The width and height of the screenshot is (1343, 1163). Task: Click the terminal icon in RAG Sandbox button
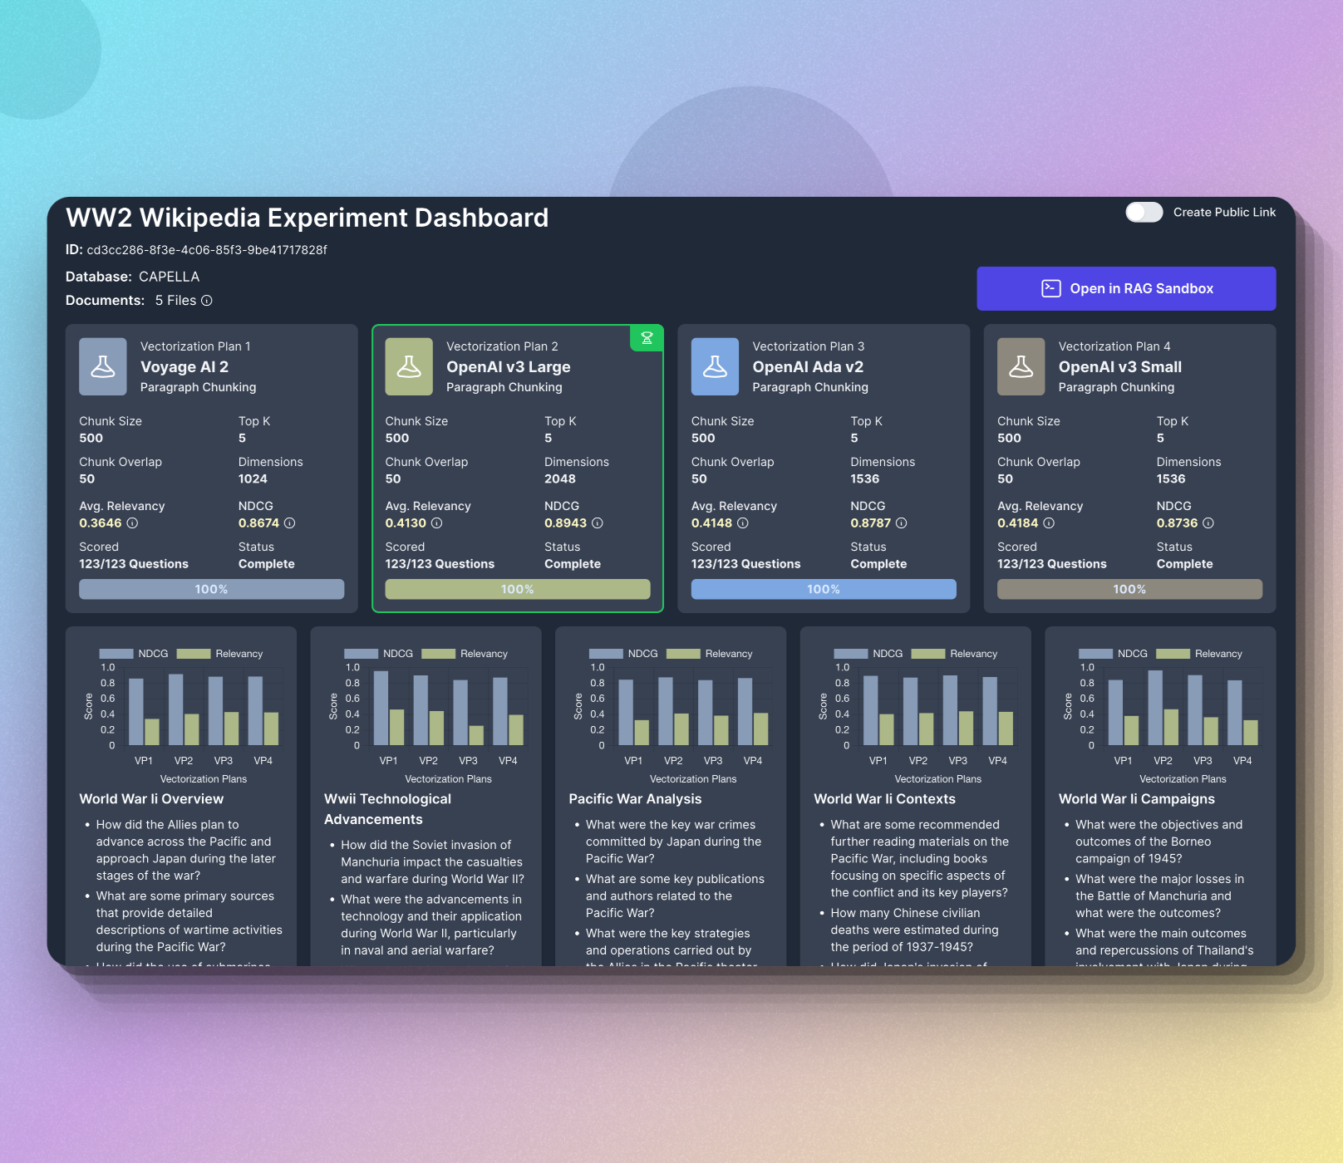[1050, 288]
